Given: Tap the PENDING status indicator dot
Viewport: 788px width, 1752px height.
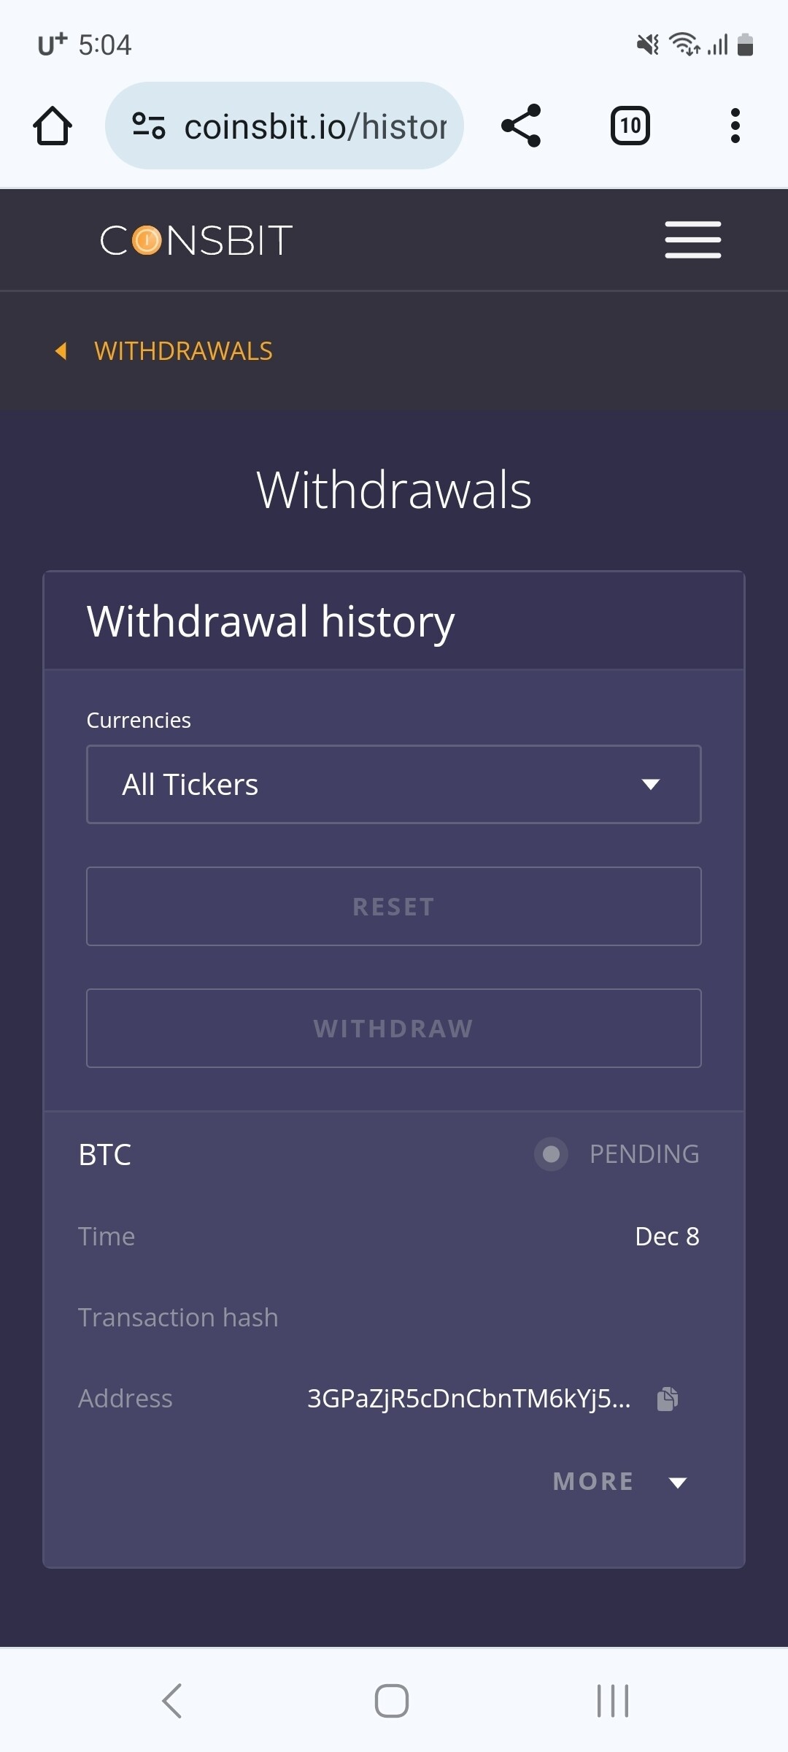Looking at the screenshot, I should click(x=551, y=1154).
